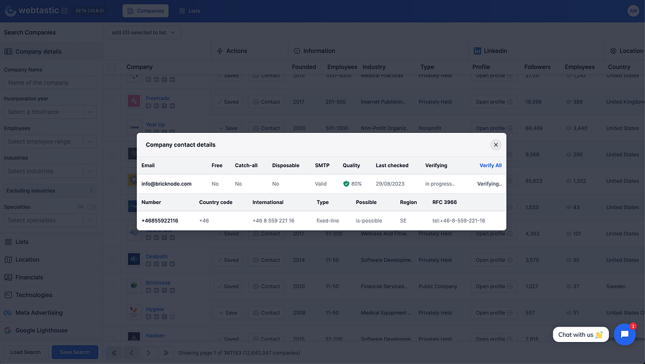Expand the Excluding industries section
This screenshot has width=645, height=364.
pos(50,191)
